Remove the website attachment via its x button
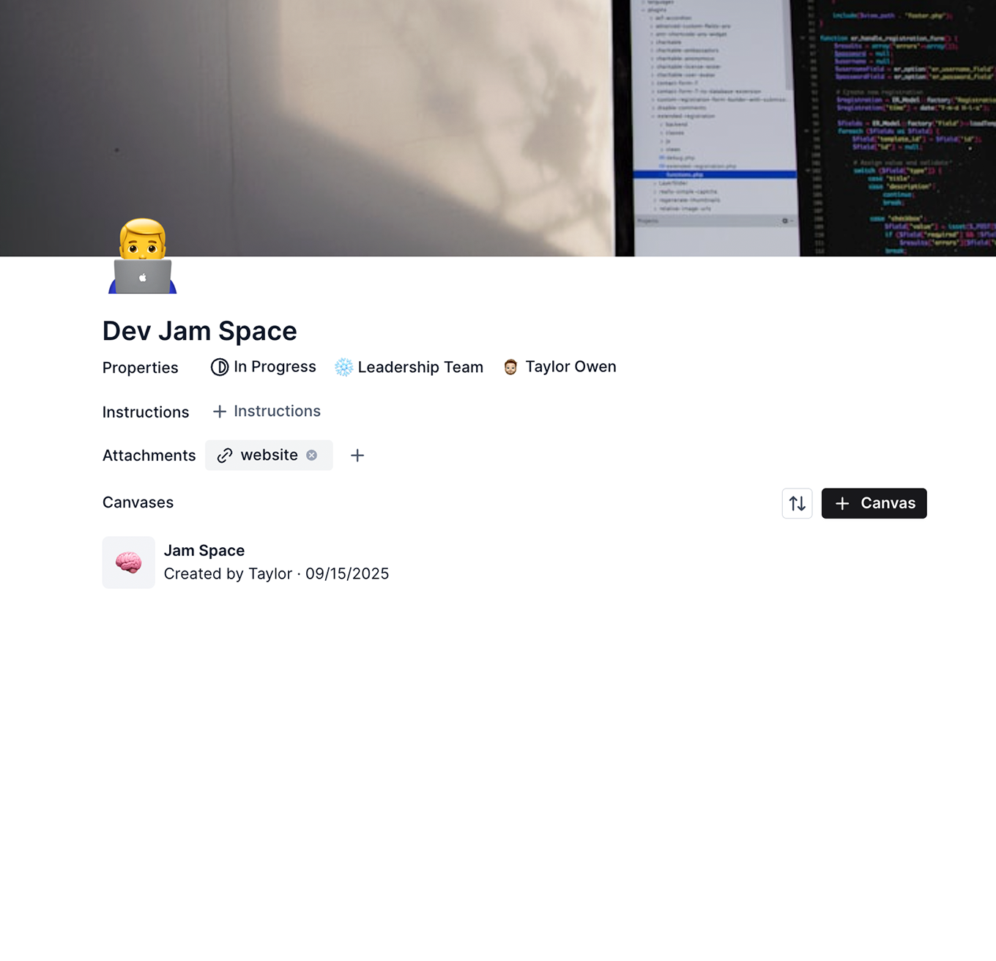Image resolution: width=996 pixels, height=961 pixels. click(x=311, y=455)
